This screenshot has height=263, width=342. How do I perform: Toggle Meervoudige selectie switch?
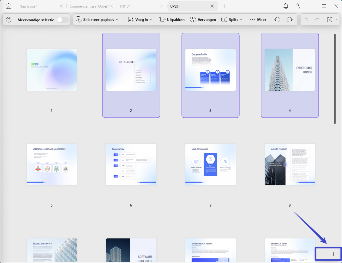click(62, 20)
